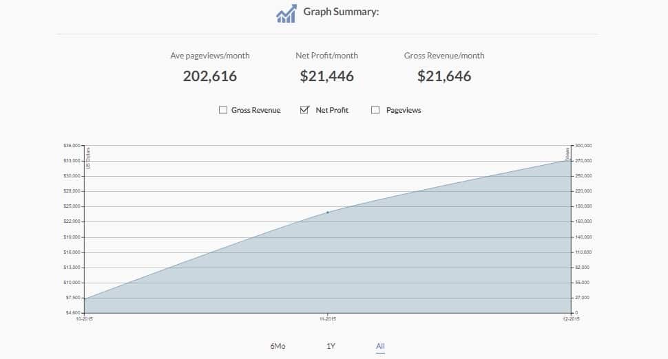The height and width of the screenshot is (359, 668).
Task: Switch to the 6Mo time range
Action: pyautogui.click(x=278, y=346)
